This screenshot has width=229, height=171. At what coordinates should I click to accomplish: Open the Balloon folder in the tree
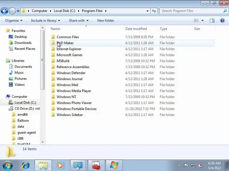23,121
